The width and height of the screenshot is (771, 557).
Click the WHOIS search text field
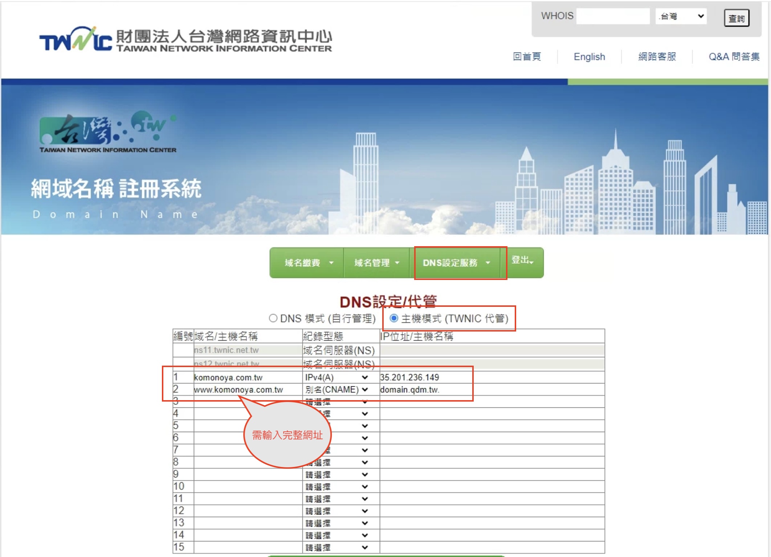613,16
